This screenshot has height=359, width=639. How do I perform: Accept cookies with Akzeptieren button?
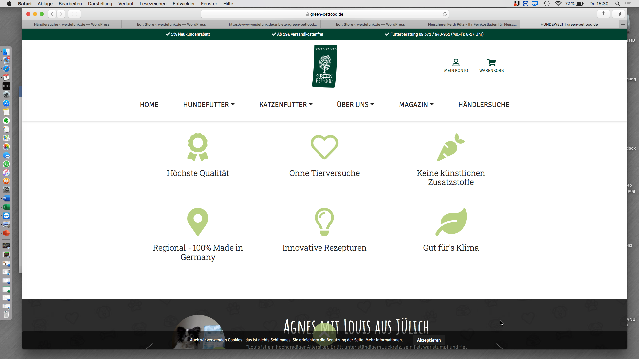pos(429,340)
